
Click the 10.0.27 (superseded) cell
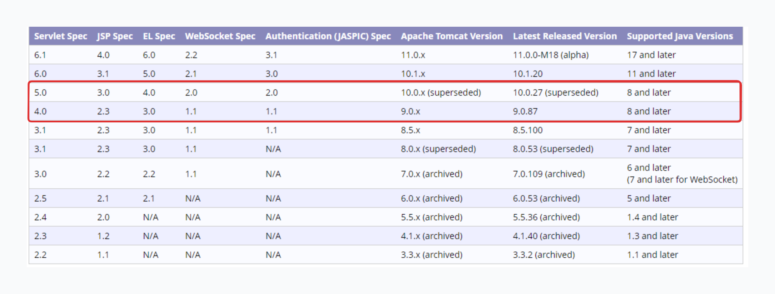pyautogui.click(x=556, y=93)
